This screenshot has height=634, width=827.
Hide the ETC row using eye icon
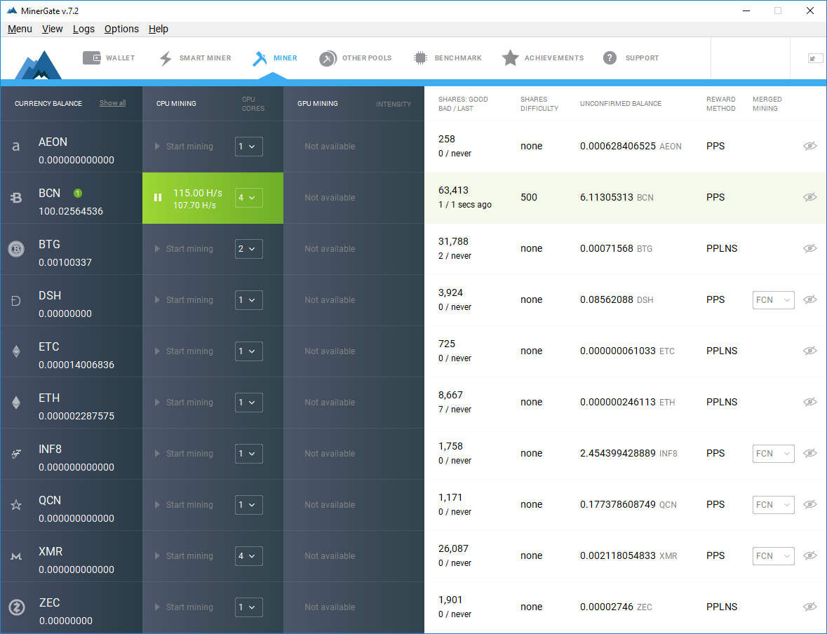810,351
